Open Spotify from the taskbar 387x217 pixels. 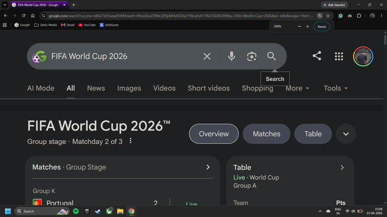[76, 211]
